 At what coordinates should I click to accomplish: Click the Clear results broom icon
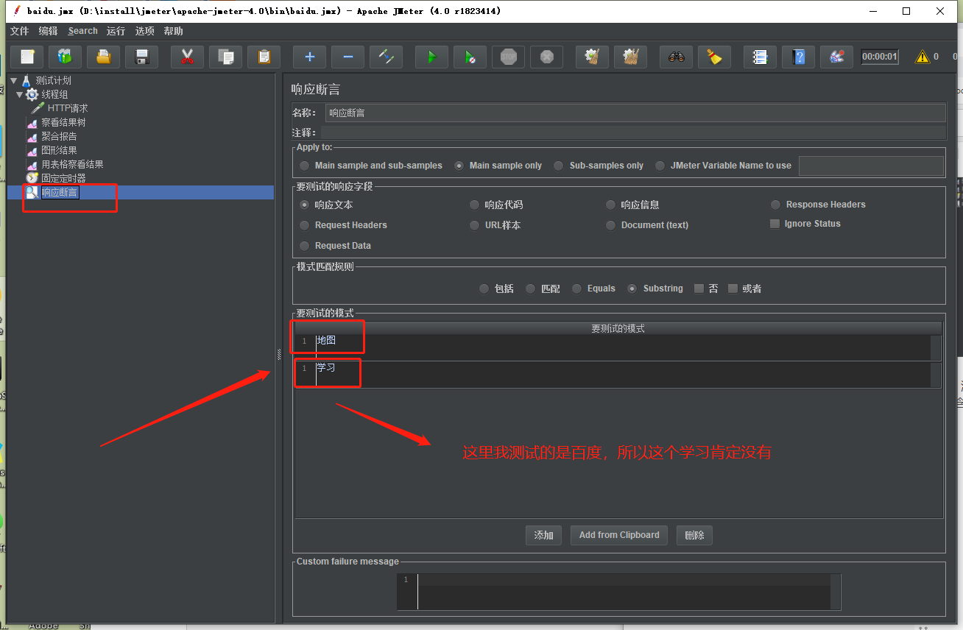(593, 57)
